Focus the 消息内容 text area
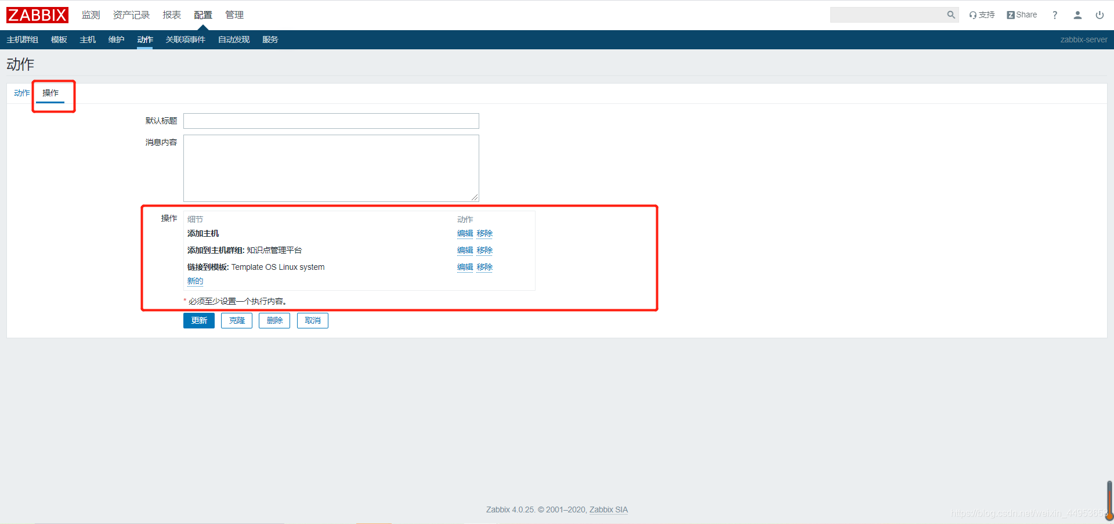Screen dimensions: 1114x524 click(x=331, y=168)
